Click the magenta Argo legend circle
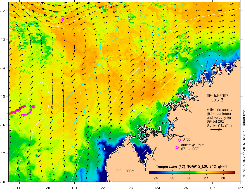246x190 pixels. pyautogui.click(x=179, y=140)
